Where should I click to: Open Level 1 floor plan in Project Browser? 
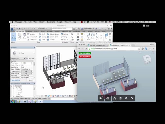20,92
